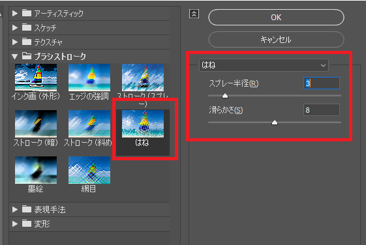Open the はね filter dropdown

264,65
